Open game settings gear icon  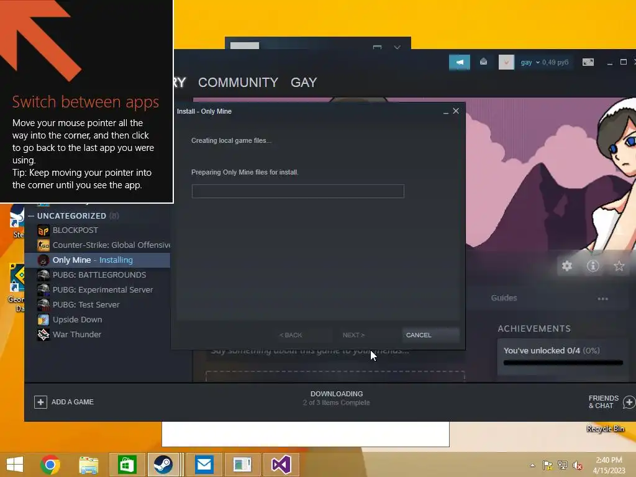567,266
